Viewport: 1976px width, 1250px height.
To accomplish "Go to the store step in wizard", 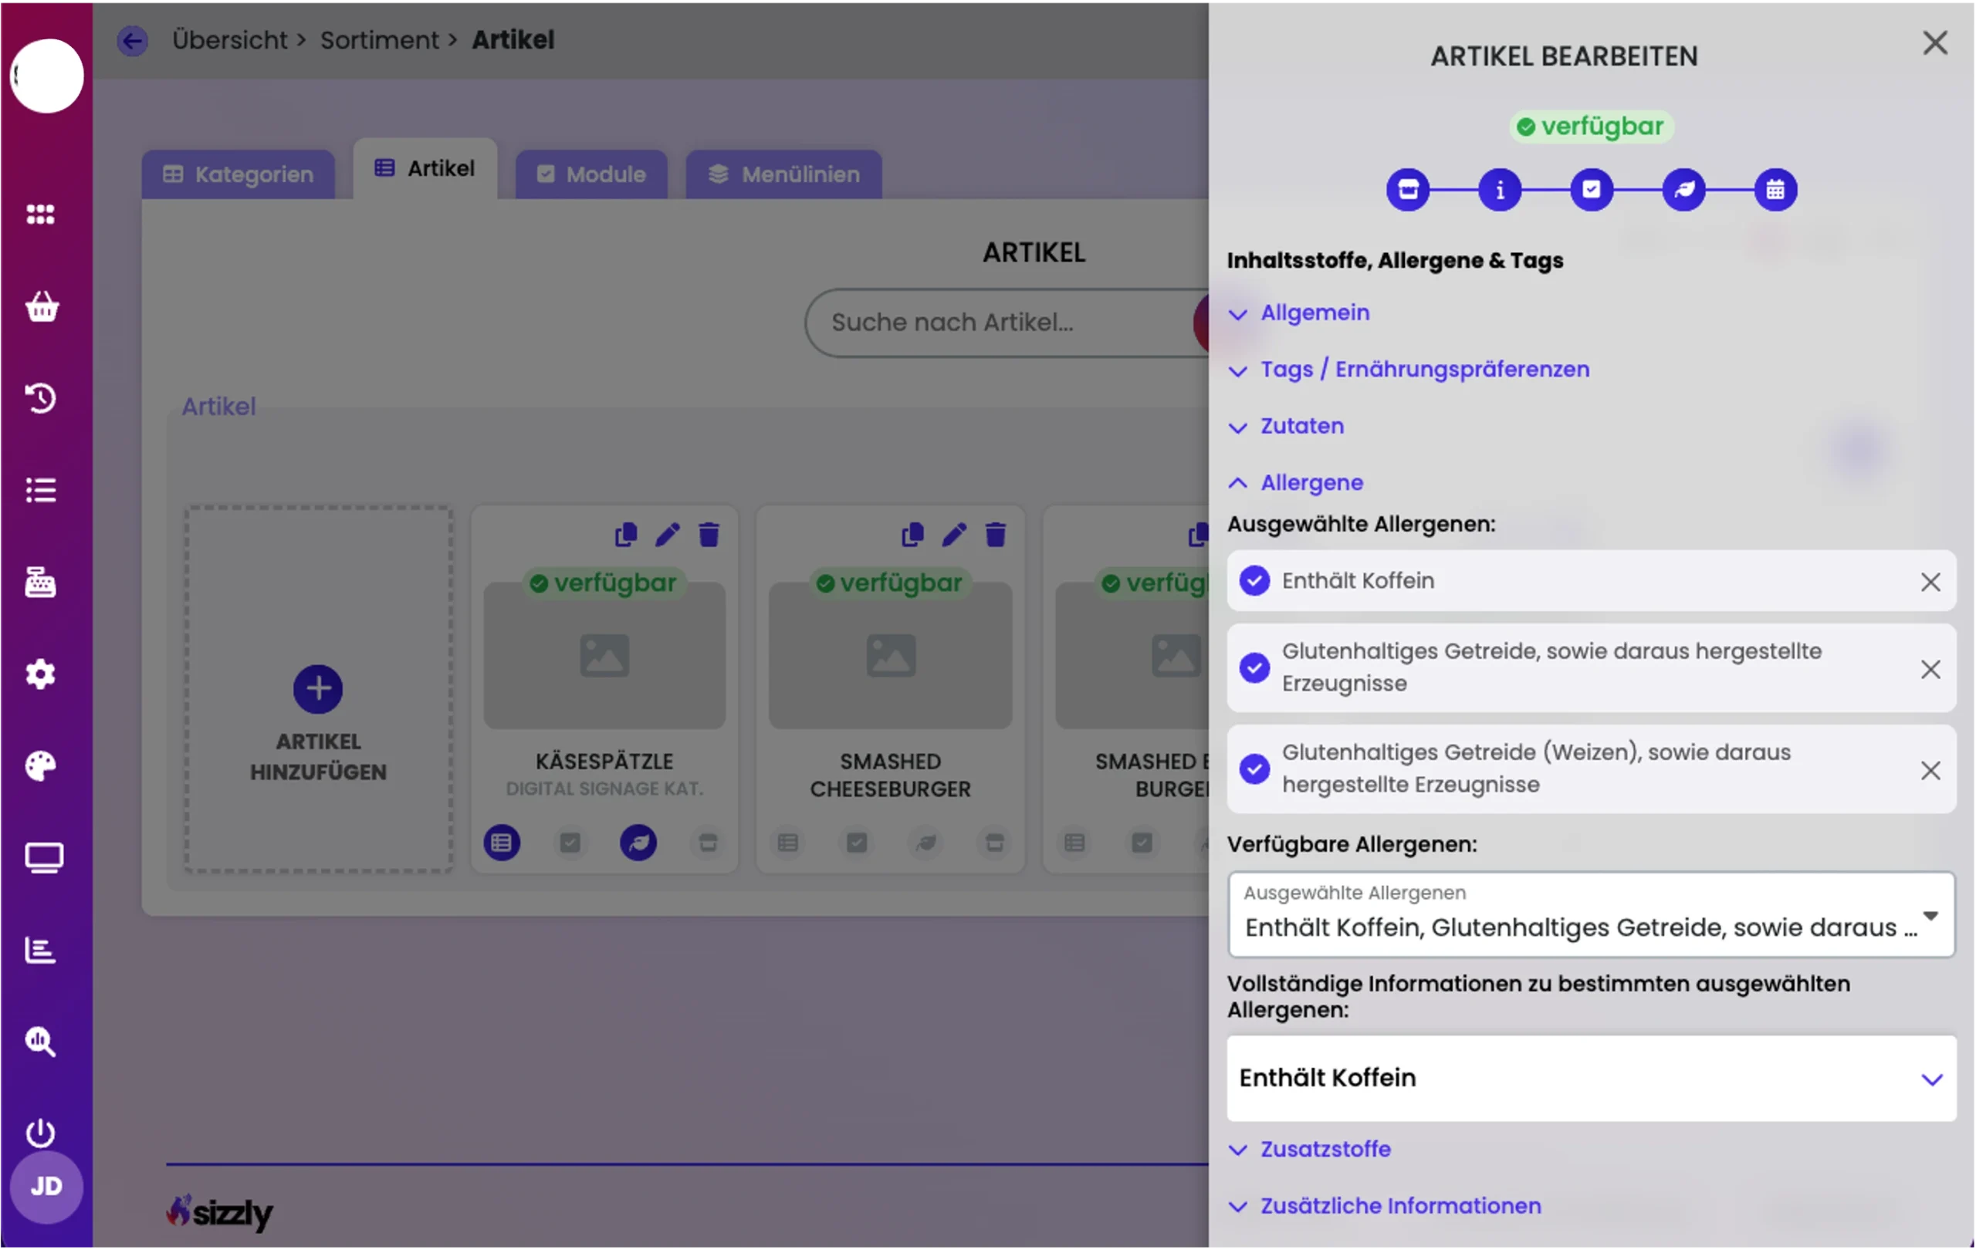I will (x=1408, y=191).
